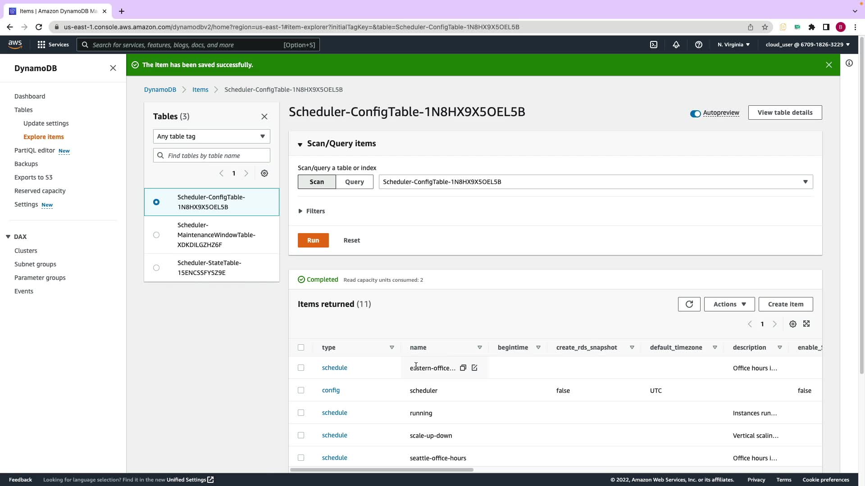Open the Any table tag dropdown

[x=211, y=136]
